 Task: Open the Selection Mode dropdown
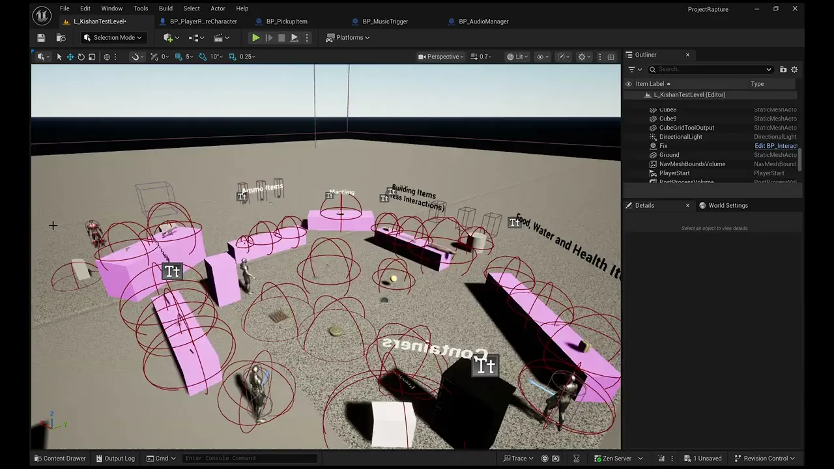pyautogui.click(x=113, y=38)
